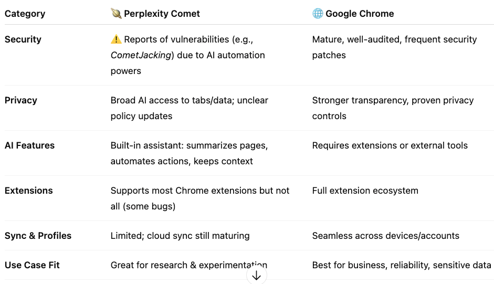Click the Google Chrome column header text
Screen dimensions: 494x284
360,14
